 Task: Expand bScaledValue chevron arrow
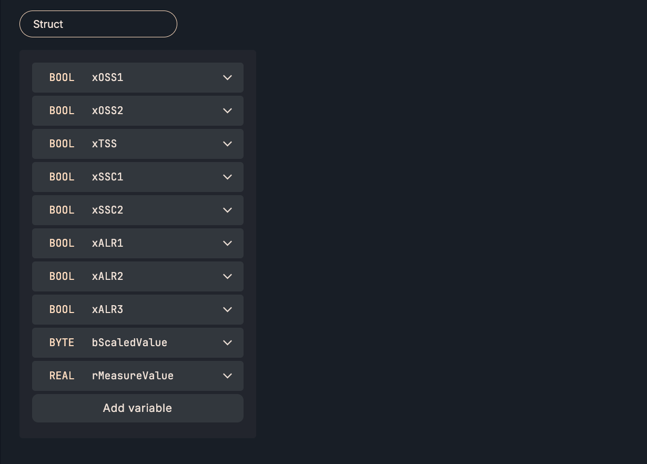227,343
